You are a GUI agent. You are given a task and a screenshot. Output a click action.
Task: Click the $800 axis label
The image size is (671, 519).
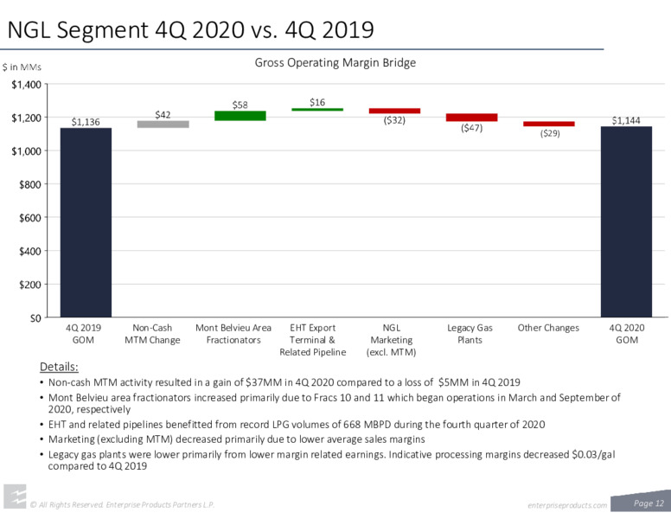pyautogui.click(x=30, y=184)
